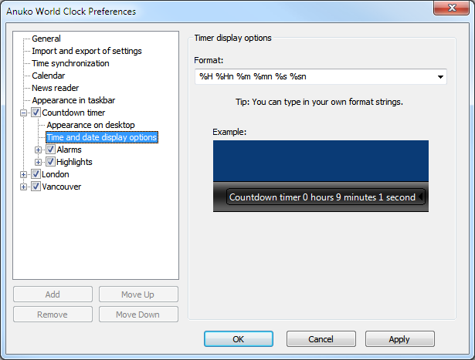Disable the Vancouver clock checkbox
Screen dimensions: 475x360
click(x=36, y=187)
